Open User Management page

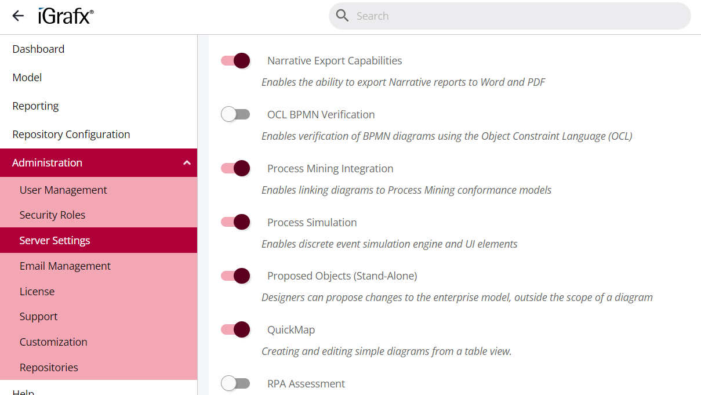click(x=63, y=190)
